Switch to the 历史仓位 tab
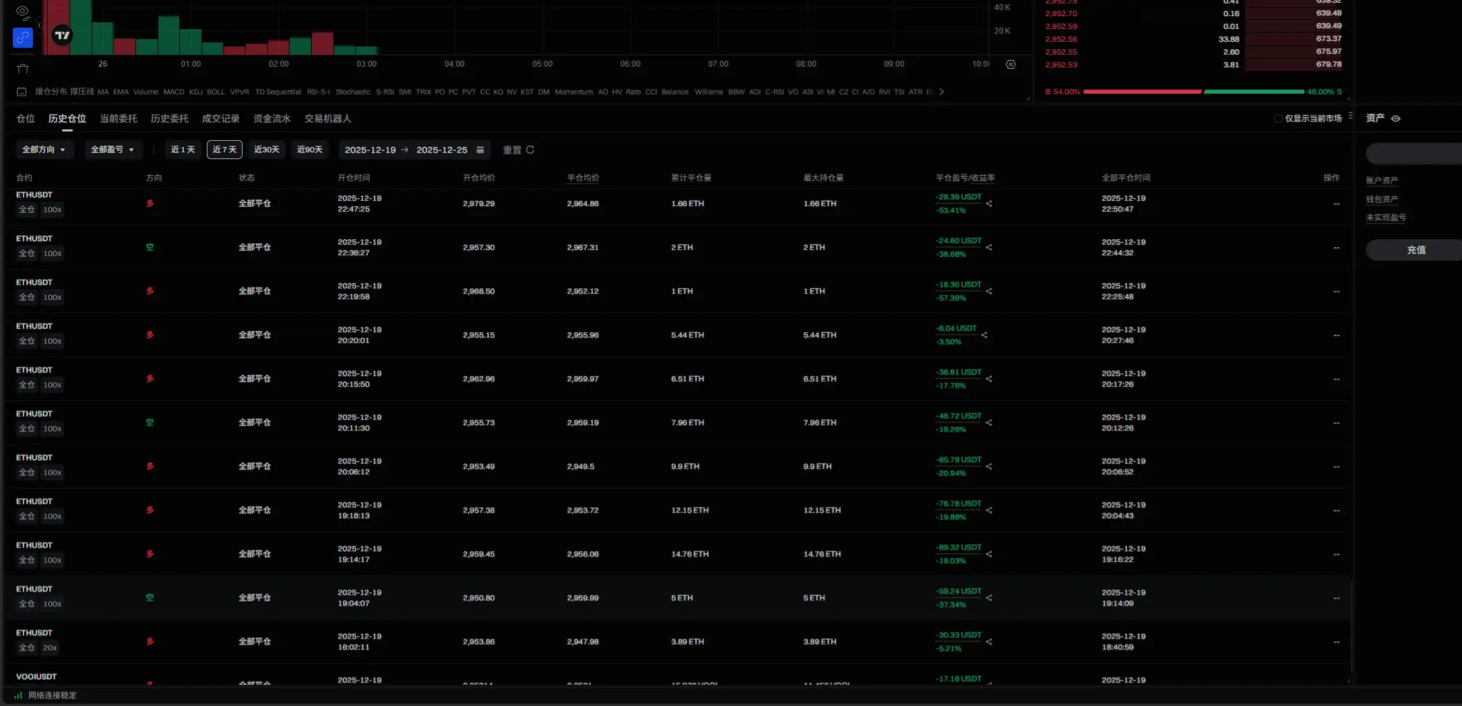This screenshot has height=706, width=1462. click(x=67, y=119)
